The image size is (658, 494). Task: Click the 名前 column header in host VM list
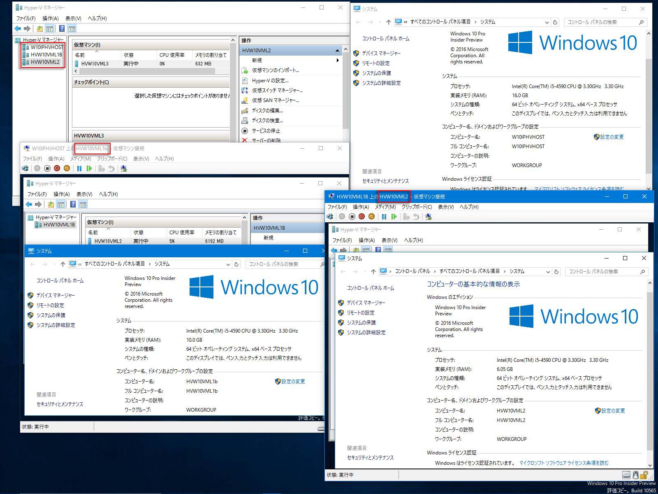[97, 54]
